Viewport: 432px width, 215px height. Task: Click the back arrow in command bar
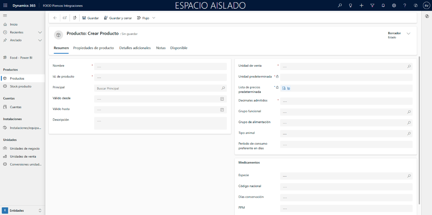55,18
